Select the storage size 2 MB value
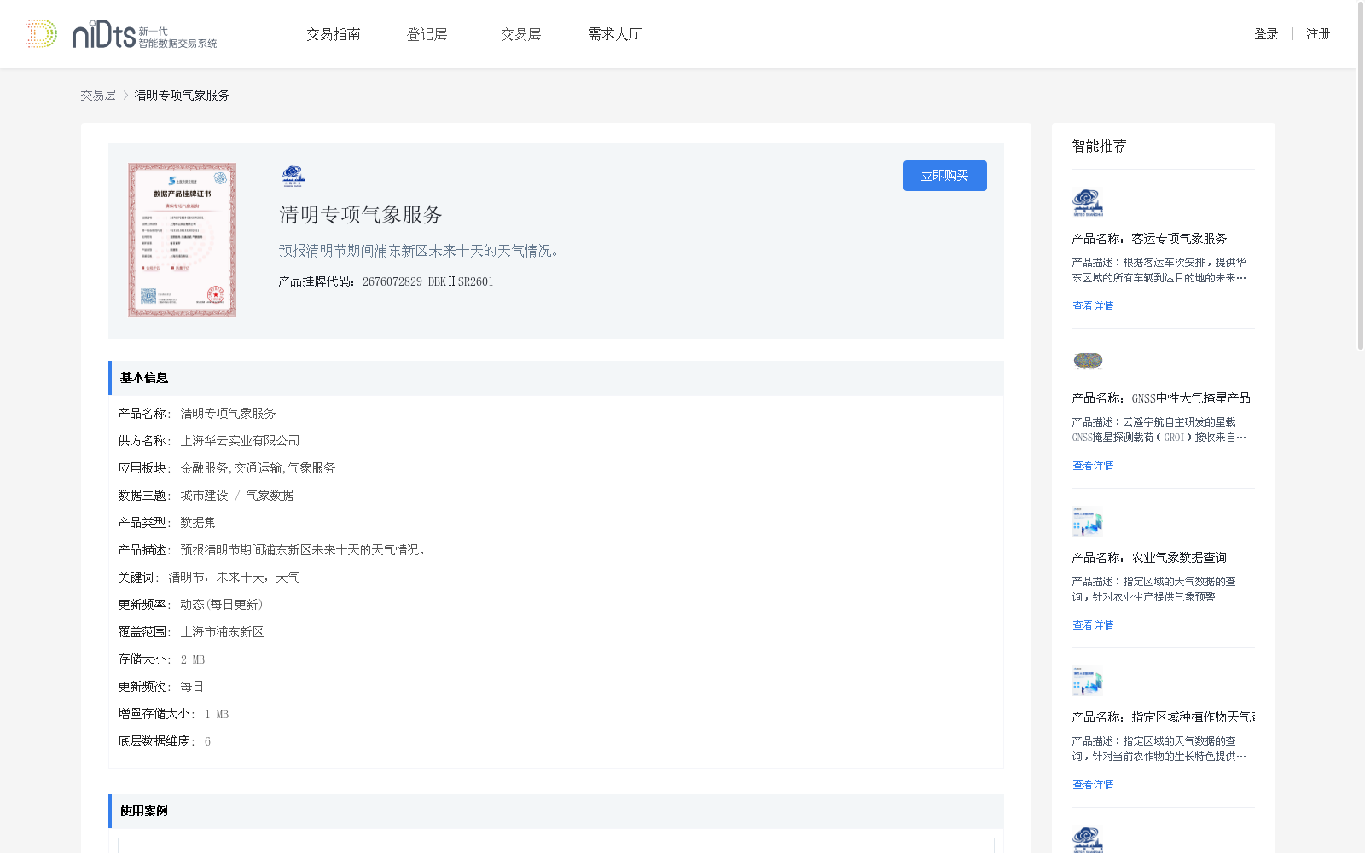Viewport: 1365px width, 853px height. (x=193, y=659)
